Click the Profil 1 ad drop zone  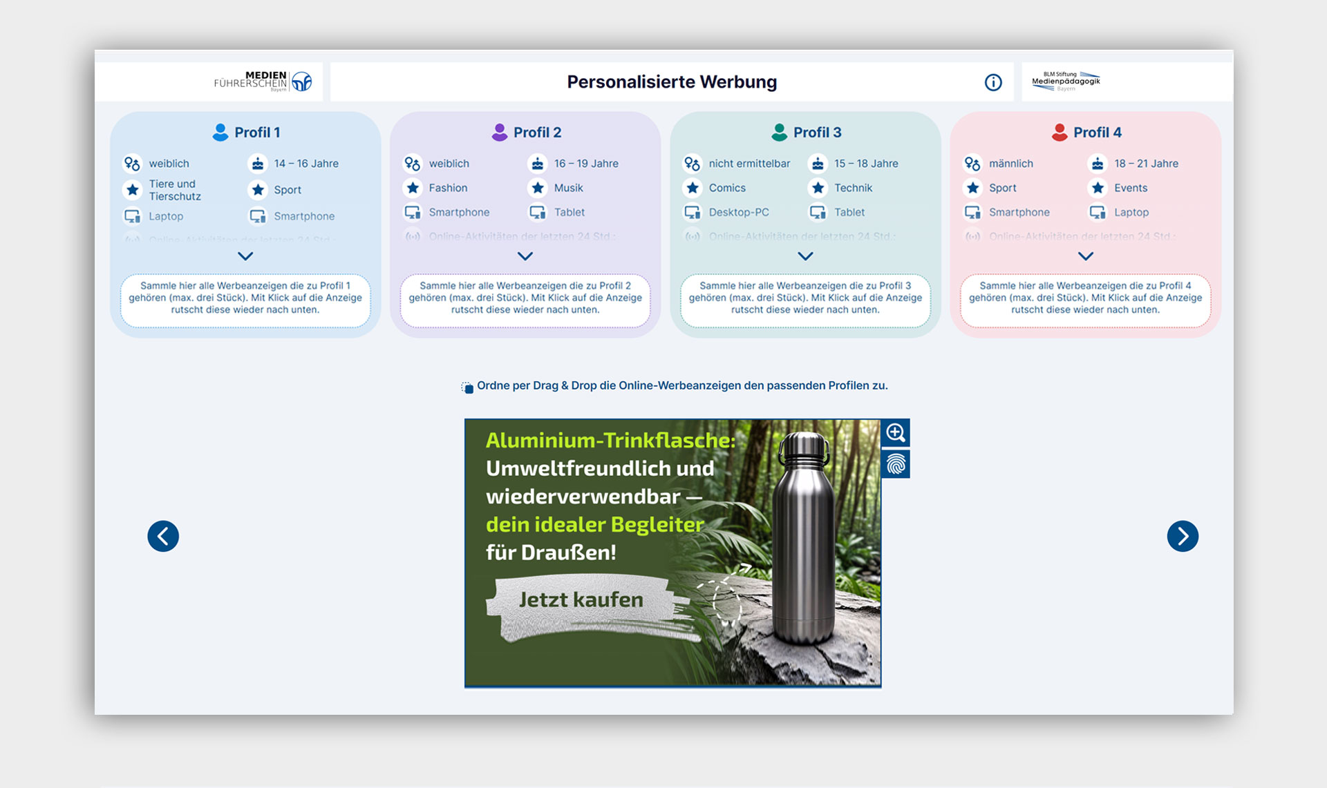[x=245, y=300]
